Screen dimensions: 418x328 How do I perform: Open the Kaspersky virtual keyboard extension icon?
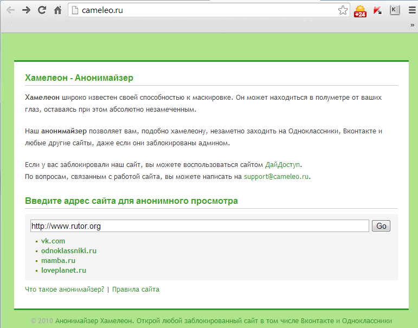(395, 10)
